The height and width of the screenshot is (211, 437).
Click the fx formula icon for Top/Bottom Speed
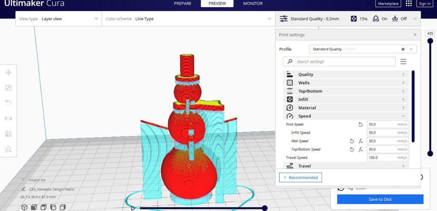coord(361,149)
